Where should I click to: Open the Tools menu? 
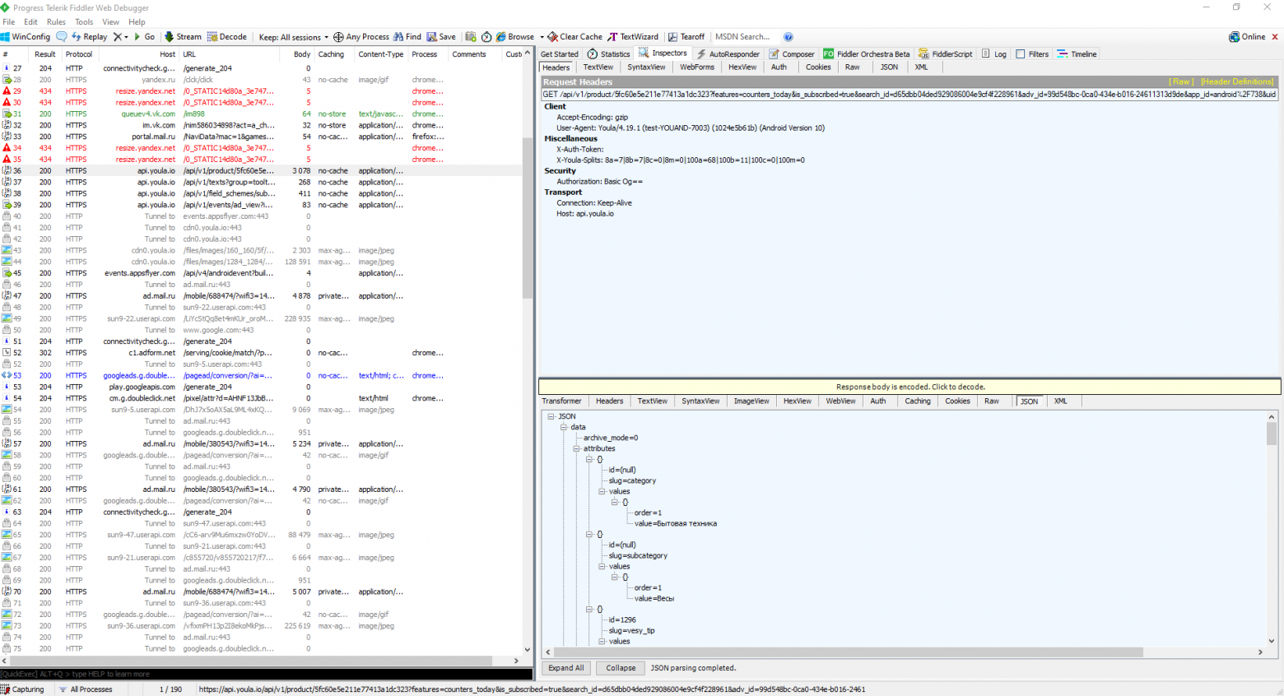pos(84,22)
